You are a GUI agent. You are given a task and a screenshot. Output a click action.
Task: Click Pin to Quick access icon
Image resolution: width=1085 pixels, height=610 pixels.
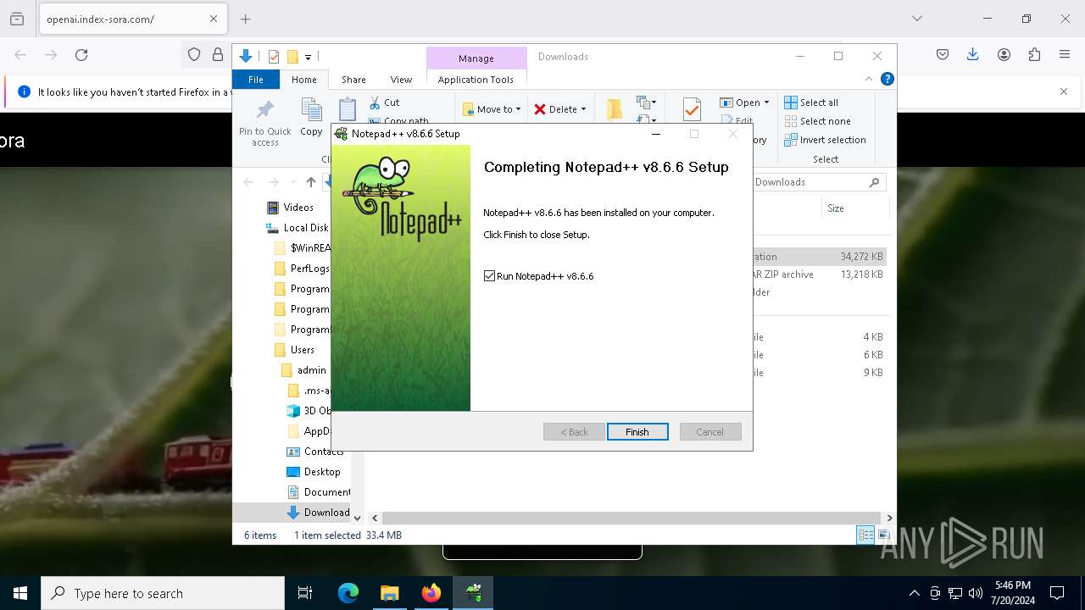point(265,110)
